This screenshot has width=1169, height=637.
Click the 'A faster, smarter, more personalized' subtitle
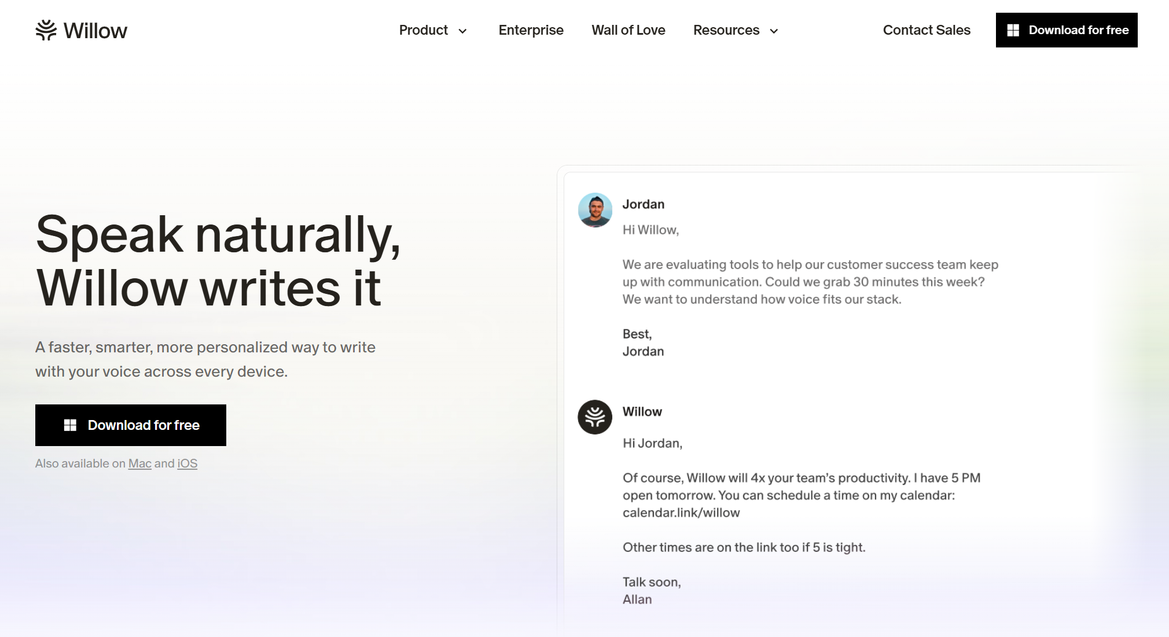click(205, 359)
